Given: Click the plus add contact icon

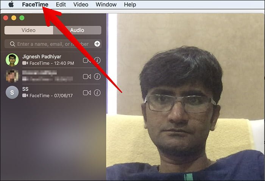Looking at the screenshot, I should pos(97,44).
